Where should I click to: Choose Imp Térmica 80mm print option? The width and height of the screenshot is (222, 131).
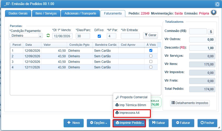click(132, 105)
